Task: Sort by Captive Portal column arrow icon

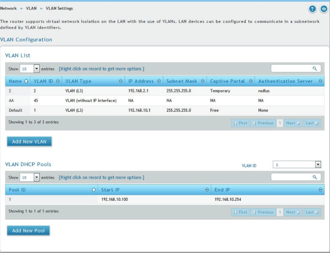Action: [x=251, y=81]
